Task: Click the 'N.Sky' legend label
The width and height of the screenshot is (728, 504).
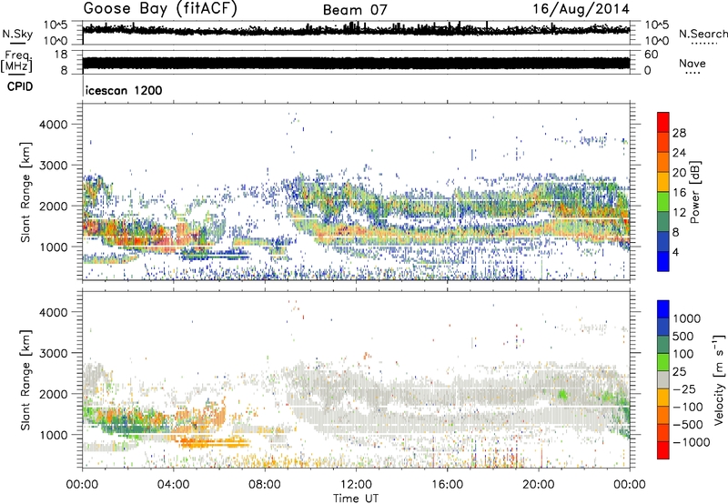Action: pyautogui.click(x=17, y=34)
